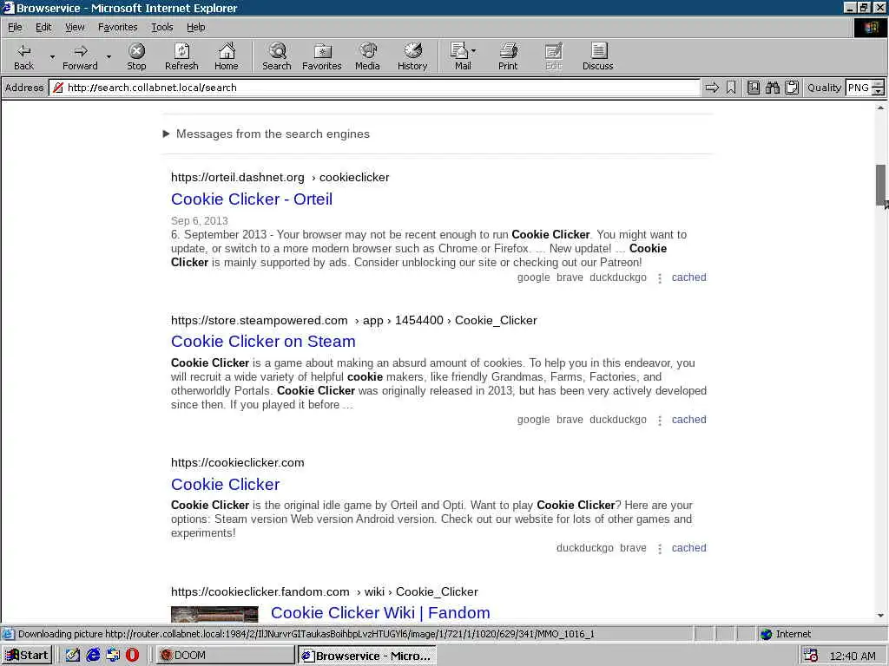The width and height of the screenshot is (889, 666).
Task: Click the bookmarks book icon
Action: click(x=753, y=88)
